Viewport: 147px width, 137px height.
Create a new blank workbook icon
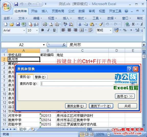(x=6, y=24)
